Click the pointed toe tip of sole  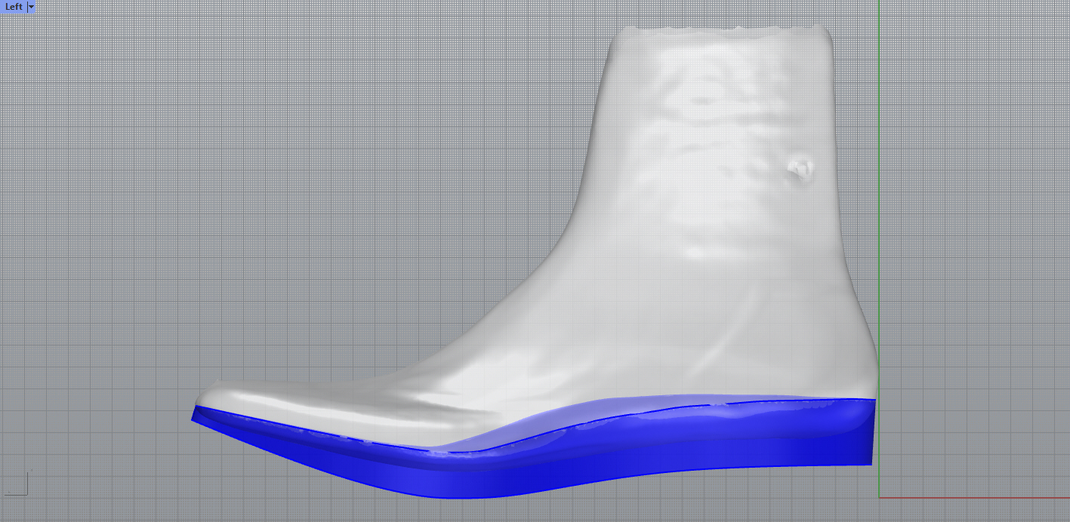pyautogui.click(x=194, y=414)
